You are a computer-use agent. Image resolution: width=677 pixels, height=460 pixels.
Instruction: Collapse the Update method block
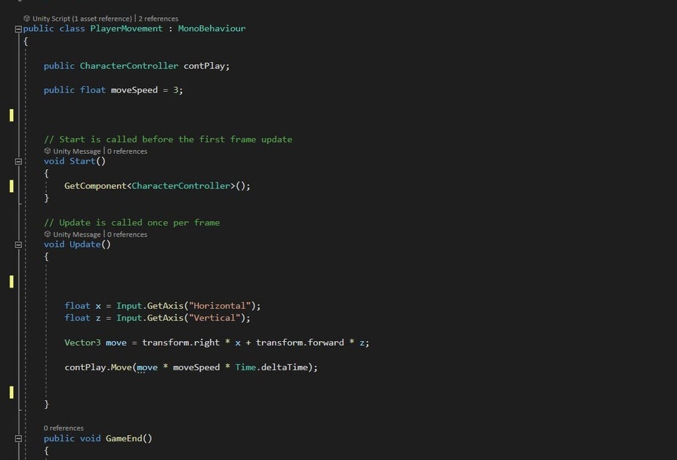click(18, 245)
